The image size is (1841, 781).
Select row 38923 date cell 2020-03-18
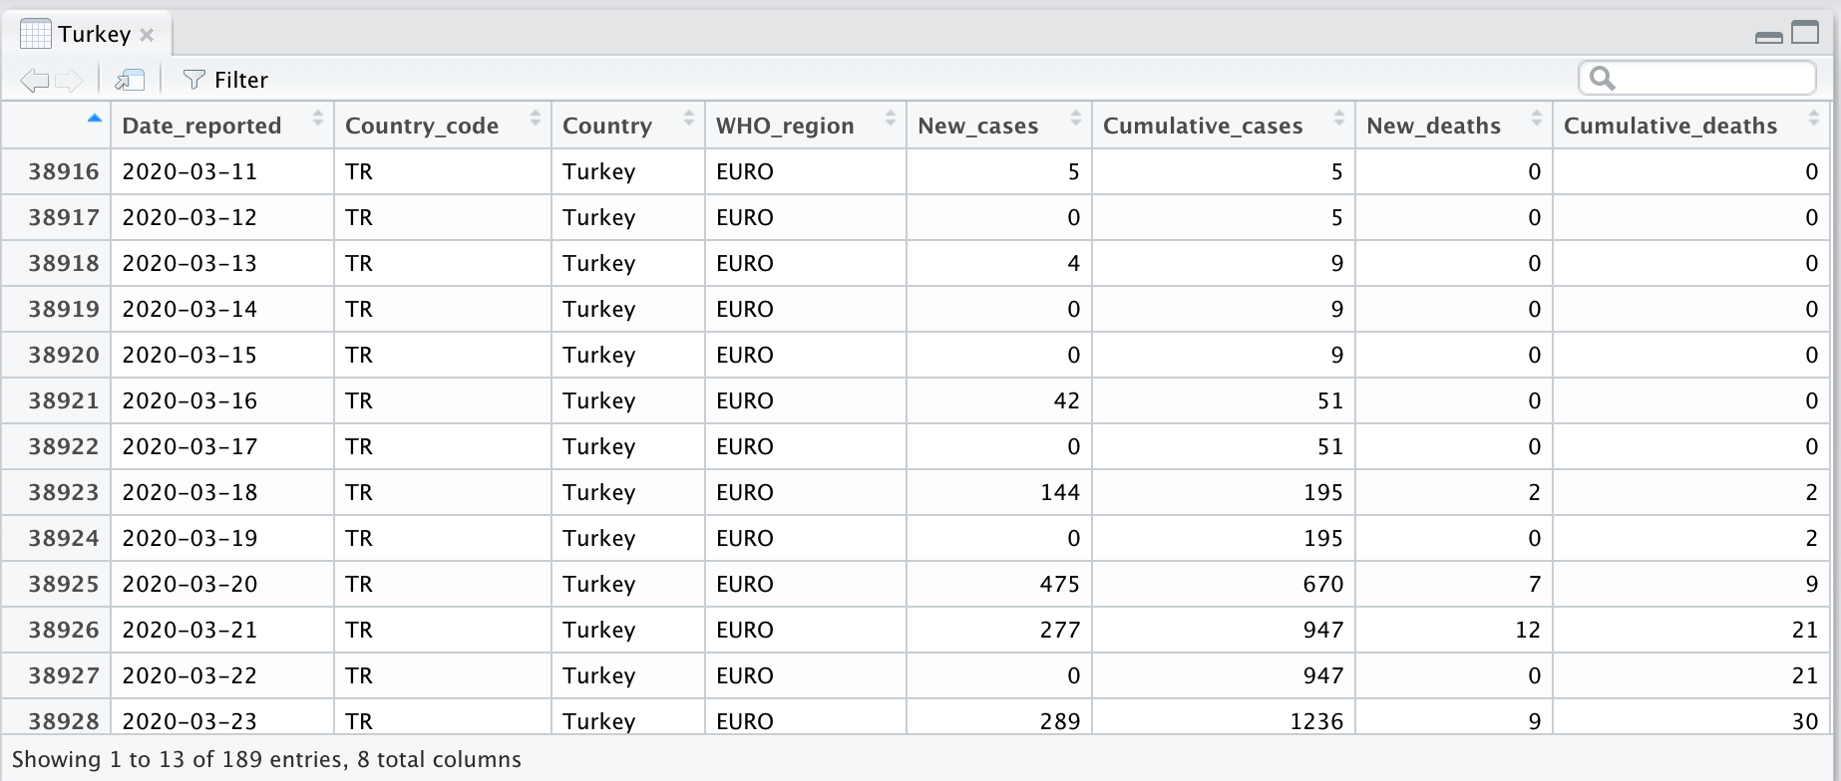189,492
